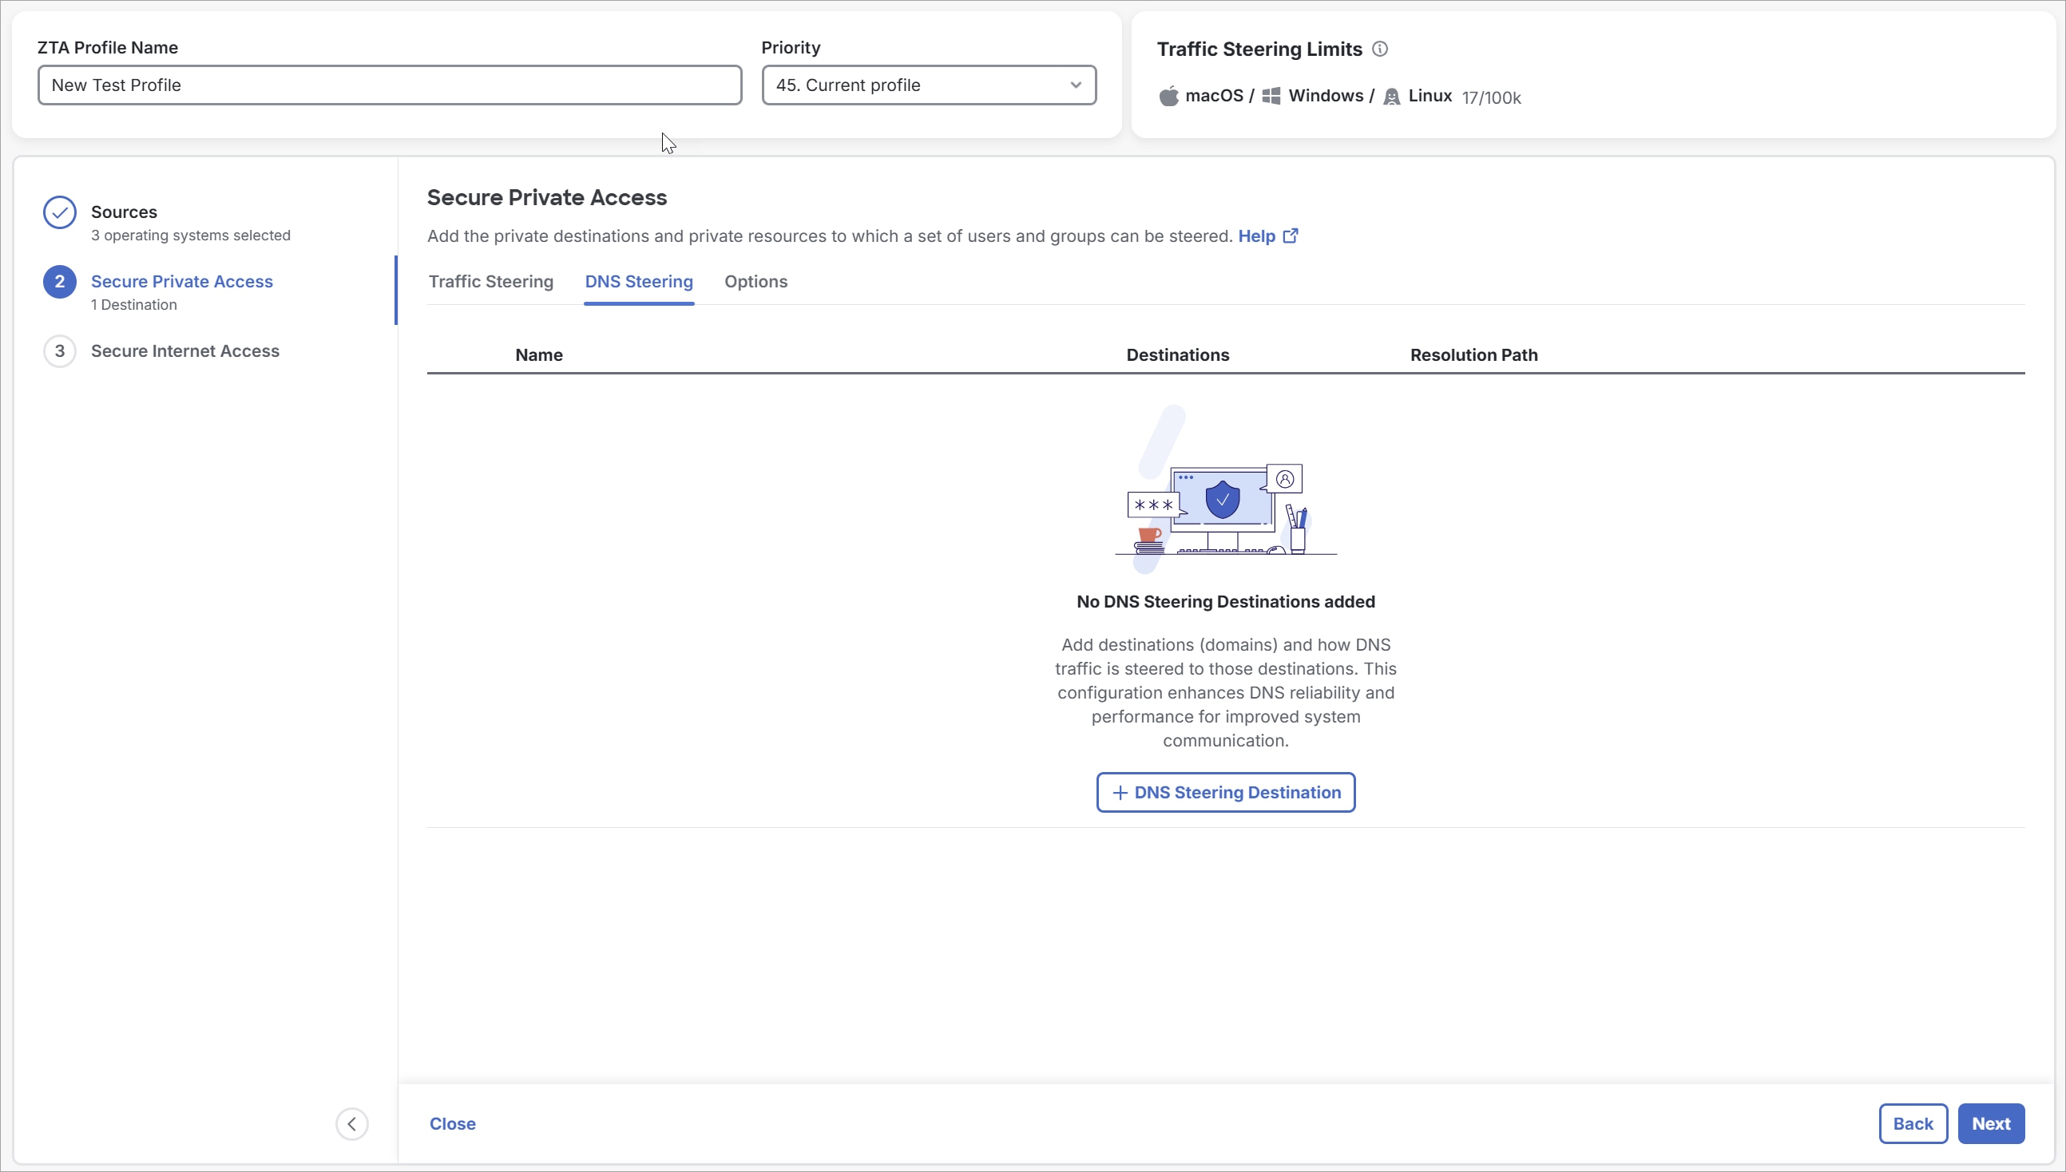The width and height of the screenshot is (2066, 1172).
Task: Click the Sources completed checkmark icon
Action: tap(60, 212)
